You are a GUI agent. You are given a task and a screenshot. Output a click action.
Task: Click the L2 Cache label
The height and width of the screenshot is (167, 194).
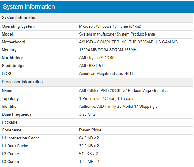coord(10,154)
